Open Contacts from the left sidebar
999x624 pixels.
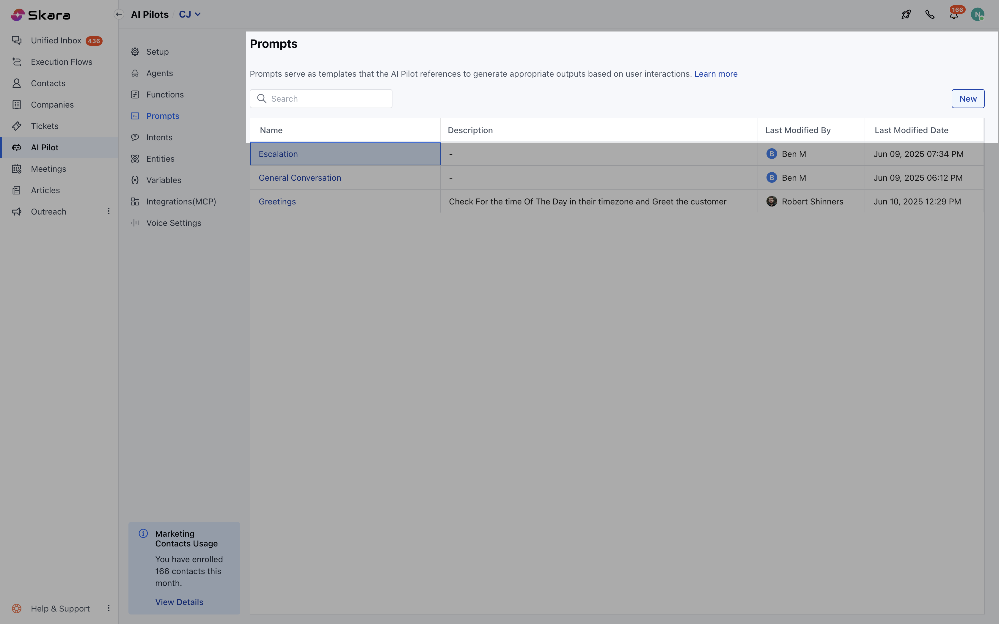tap(48, 83)
